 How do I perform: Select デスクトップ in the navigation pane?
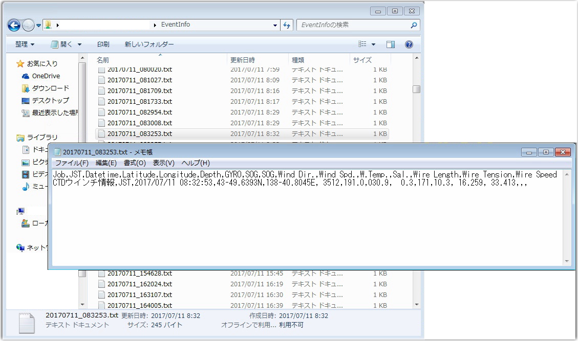click(x=50, y=100)
